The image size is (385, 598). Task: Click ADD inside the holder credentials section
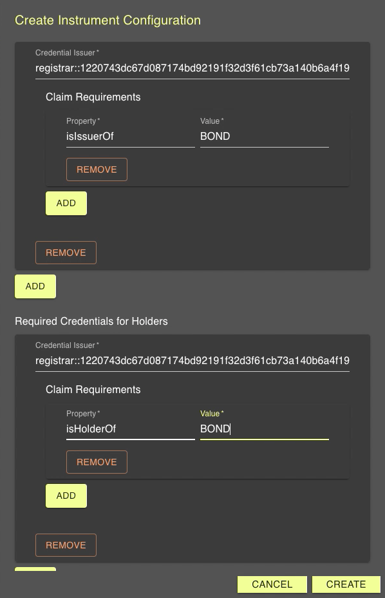(x=66, y=496)
